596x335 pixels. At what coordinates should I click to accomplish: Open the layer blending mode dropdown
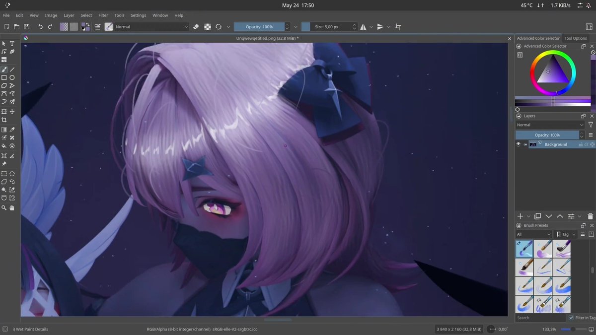pos(550,125)
